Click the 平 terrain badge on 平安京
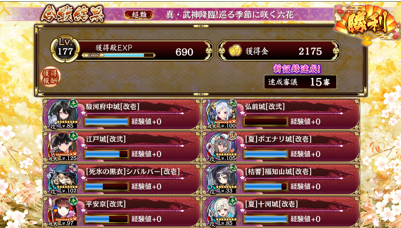The image size is (401, 228). [x=73, y=201]
